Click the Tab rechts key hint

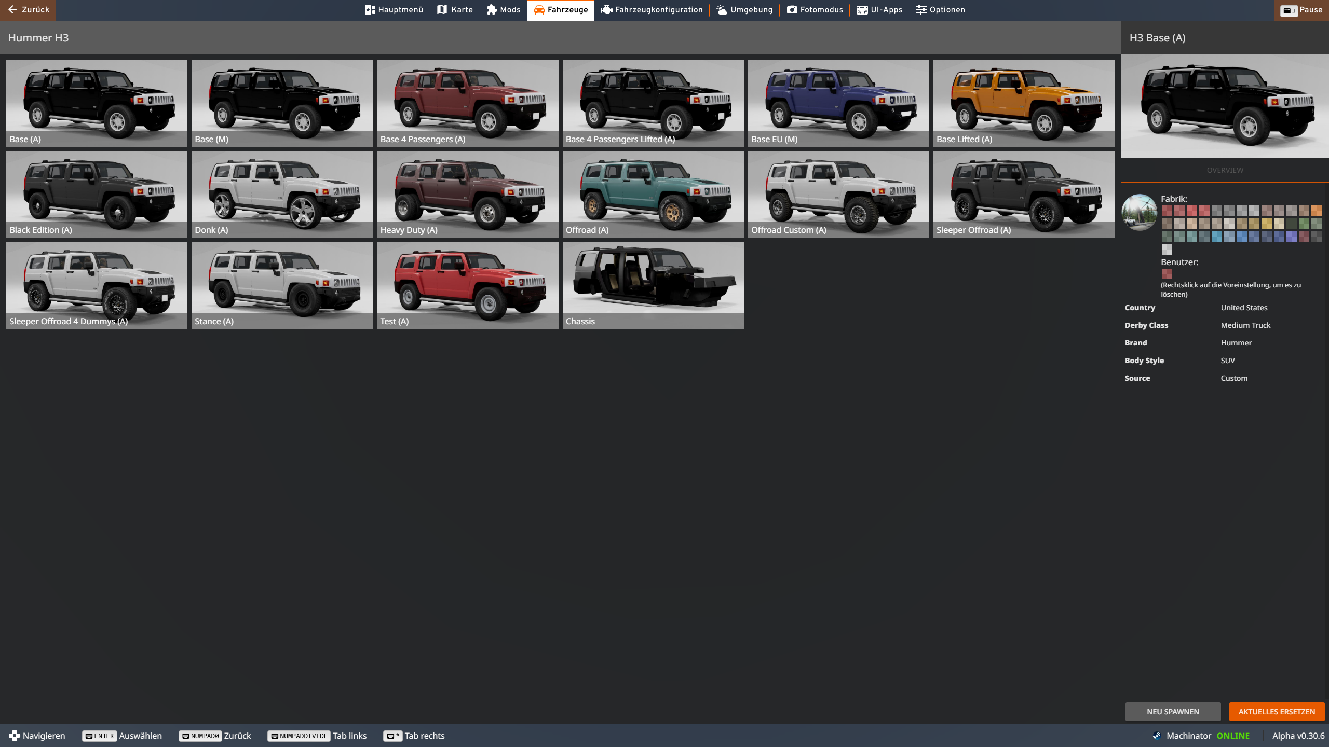point(414,736)
